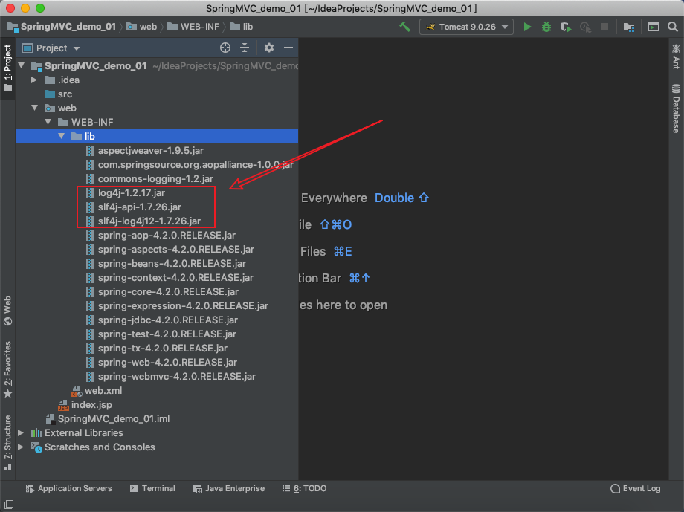Click the Profiler run icon
This screenshot has height=512, width=684.
pos(585,27)
